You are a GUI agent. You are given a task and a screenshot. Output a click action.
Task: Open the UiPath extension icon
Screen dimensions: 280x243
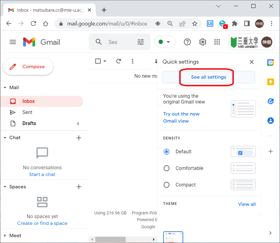click(210, 24)
